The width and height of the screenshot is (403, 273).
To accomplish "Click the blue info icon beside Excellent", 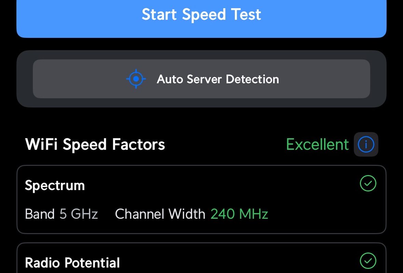I will point(366,144).
